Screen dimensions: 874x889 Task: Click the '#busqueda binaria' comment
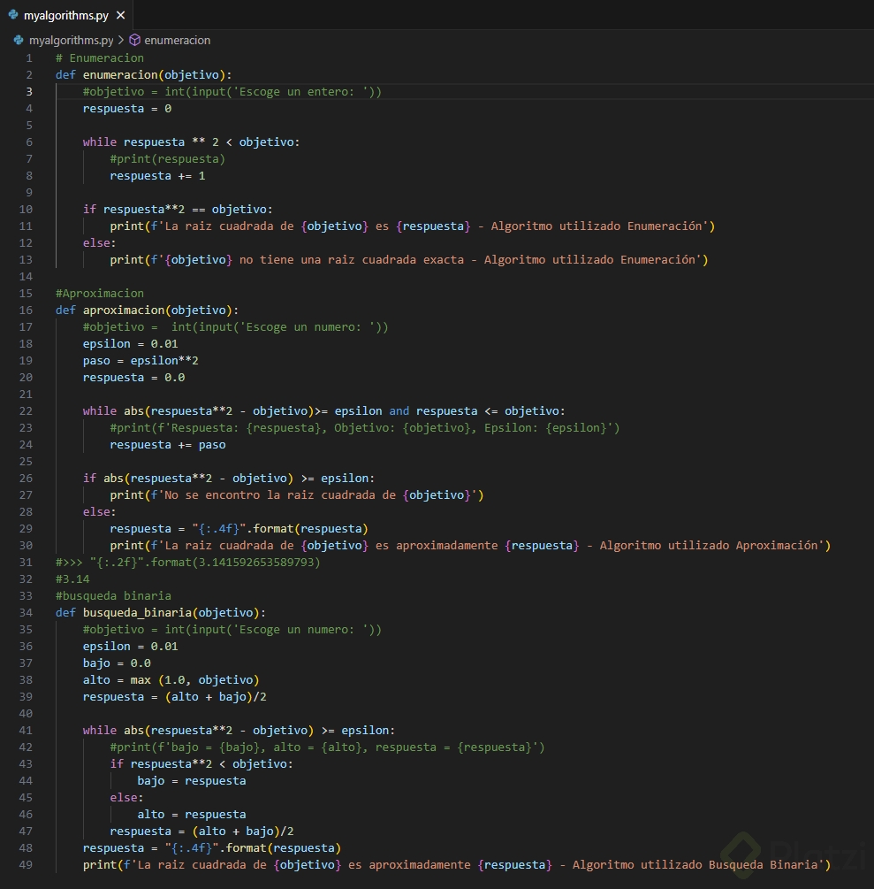[113, 596]
